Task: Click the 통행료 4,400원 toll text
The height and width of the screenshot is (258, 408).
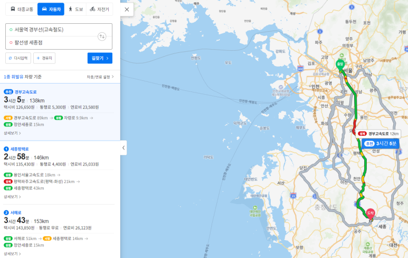Action: 53,164
